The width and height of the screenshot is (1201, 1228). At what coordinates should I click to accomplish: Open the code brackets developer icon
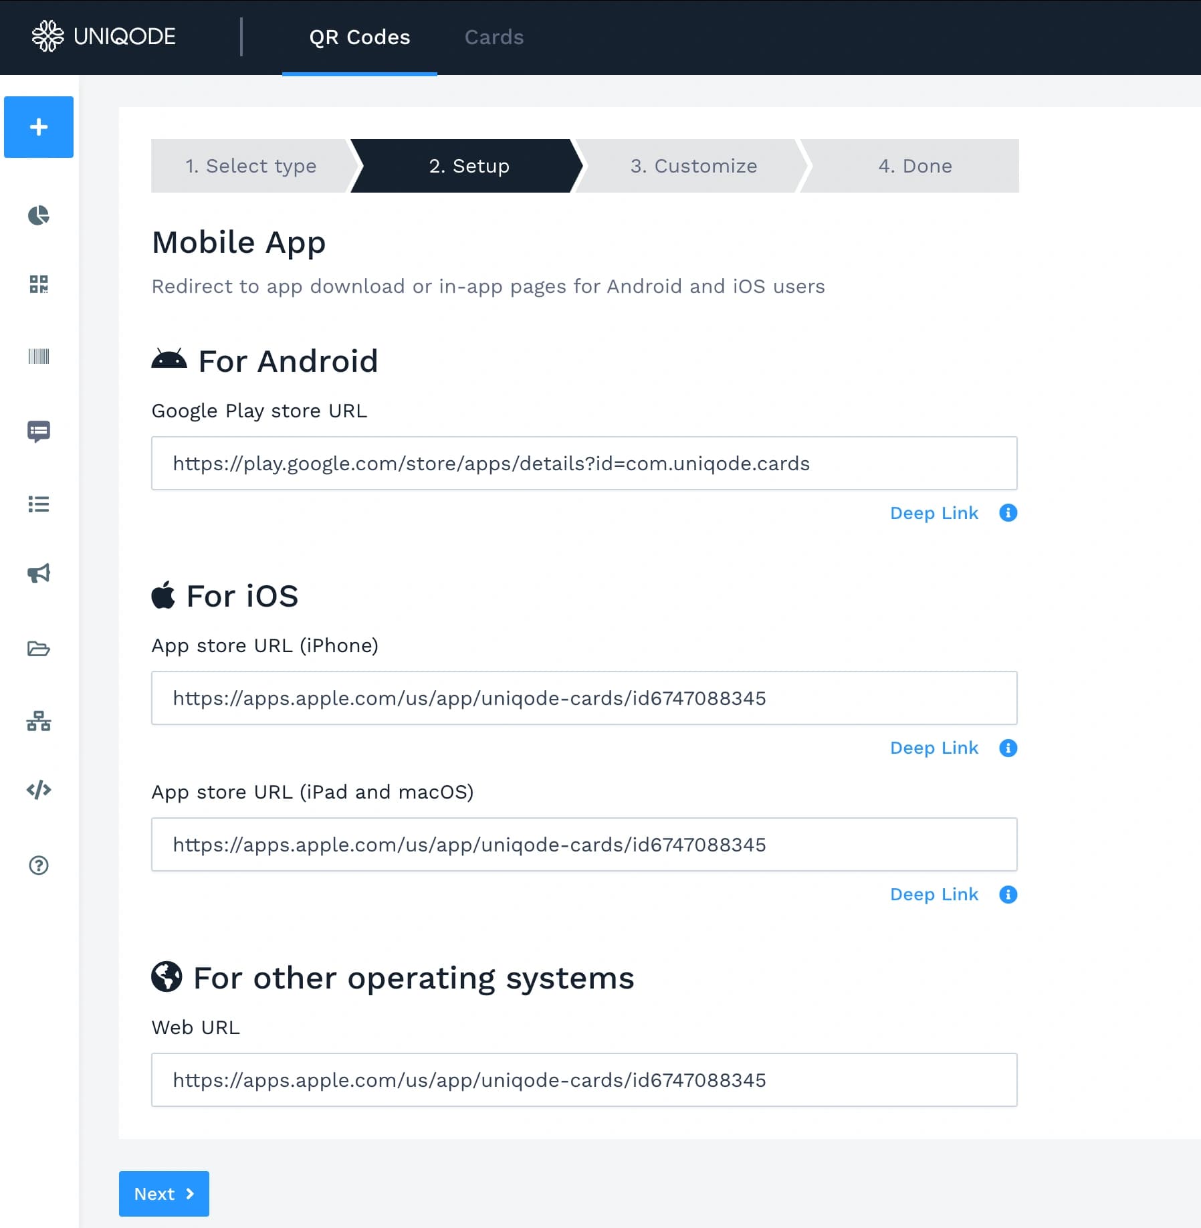(39, 790)
